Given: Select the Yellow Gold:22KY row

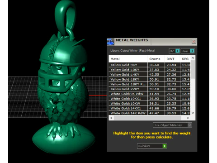Looking at the screenshot, I should [x=150, y=89].
